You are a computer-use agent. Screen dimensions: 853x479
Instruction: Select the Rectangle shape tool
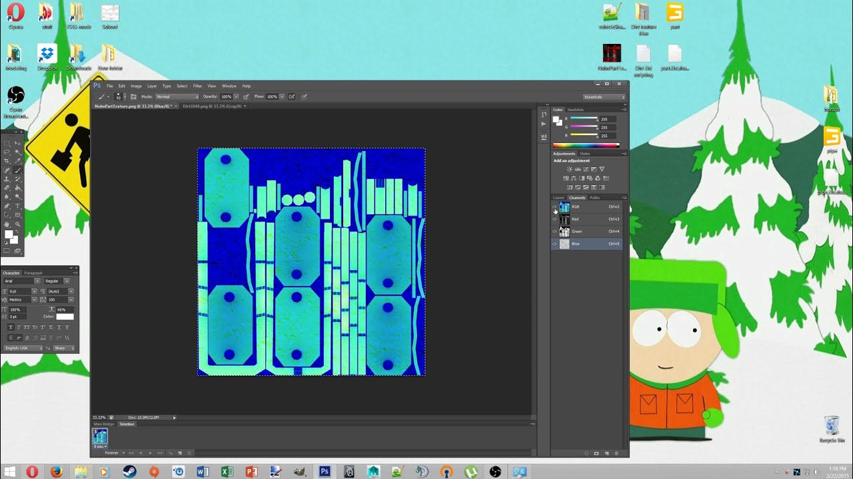coord(18,216)
